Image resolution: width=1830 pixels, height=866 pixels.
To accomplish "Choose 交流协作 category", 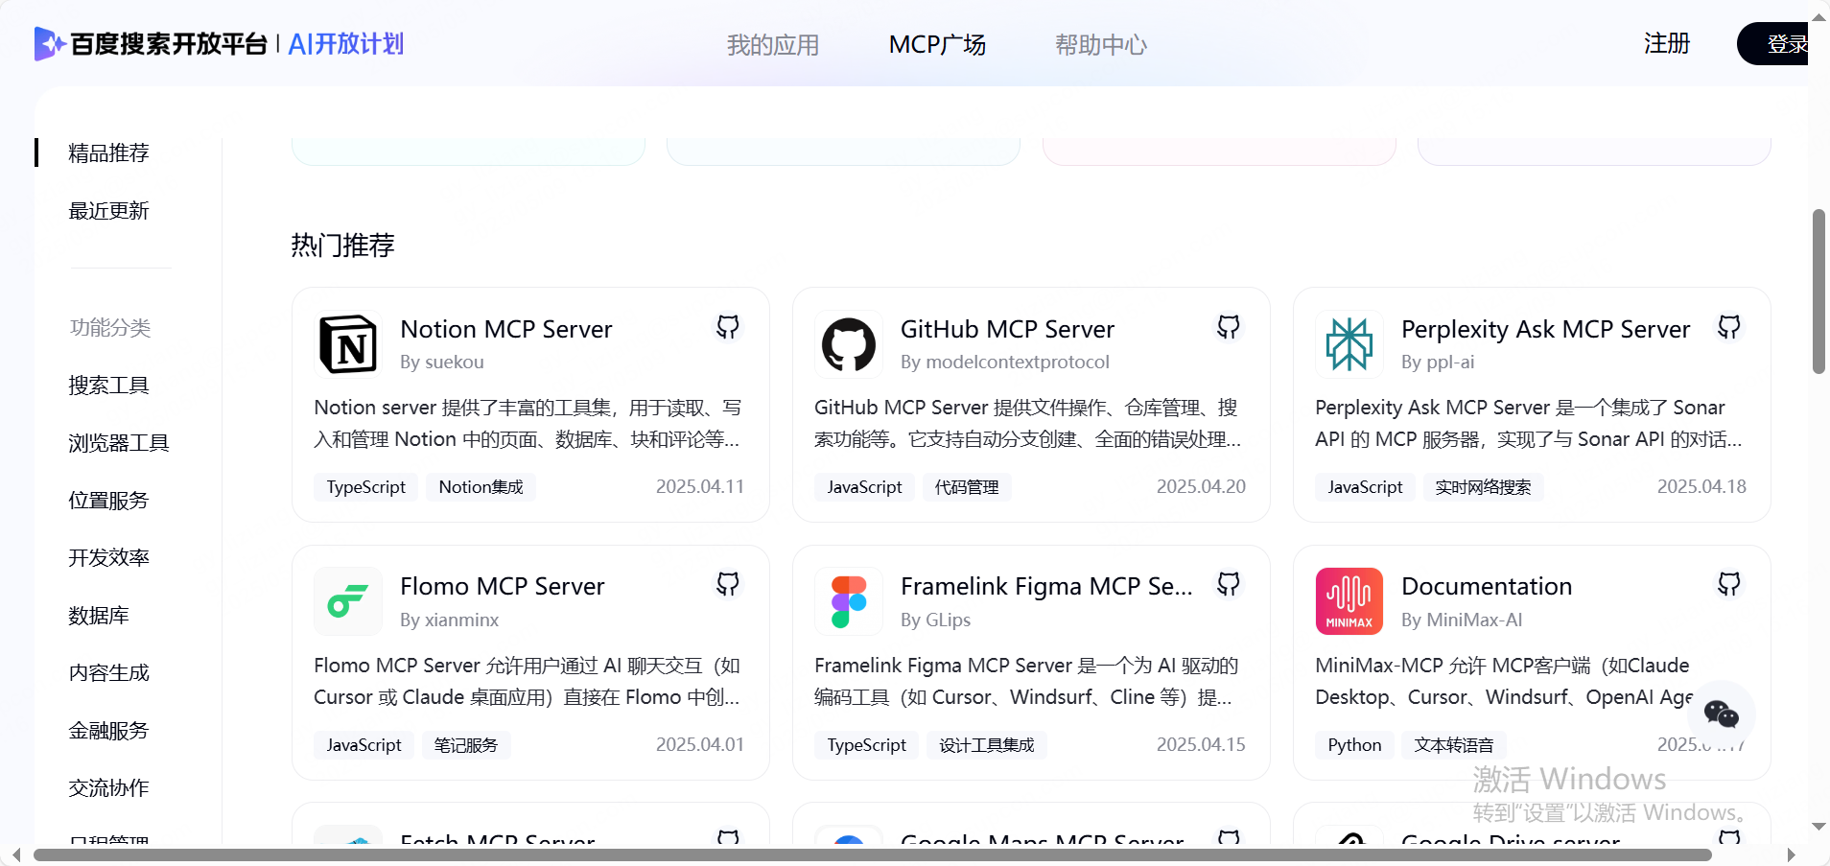I will tap(108, 788).
